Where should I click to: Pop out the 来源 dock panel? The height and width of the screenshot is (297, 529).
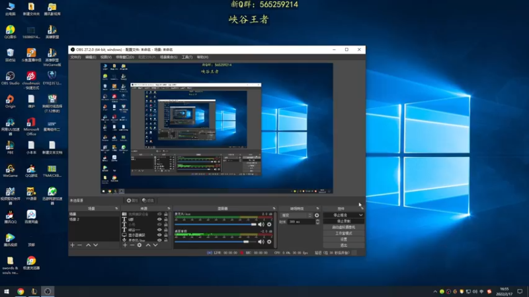[x=169, y=209]
